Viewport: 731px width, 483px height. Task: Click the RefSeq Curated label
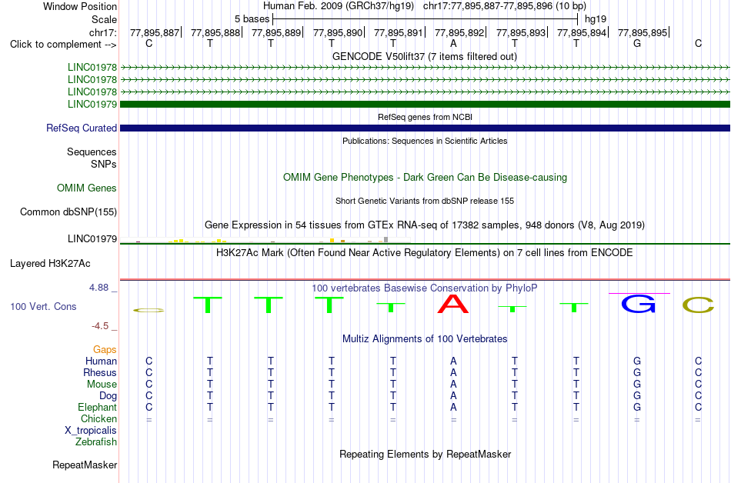pyautogui.click(x=82, y=128)
